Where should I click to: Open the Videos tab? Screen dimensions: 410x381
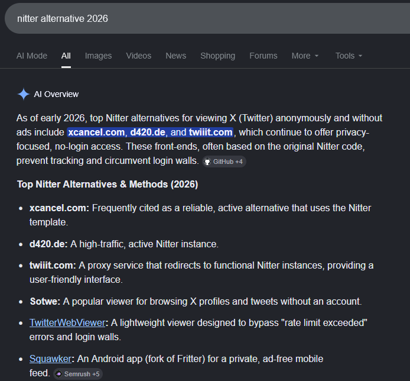pos(139,56)
